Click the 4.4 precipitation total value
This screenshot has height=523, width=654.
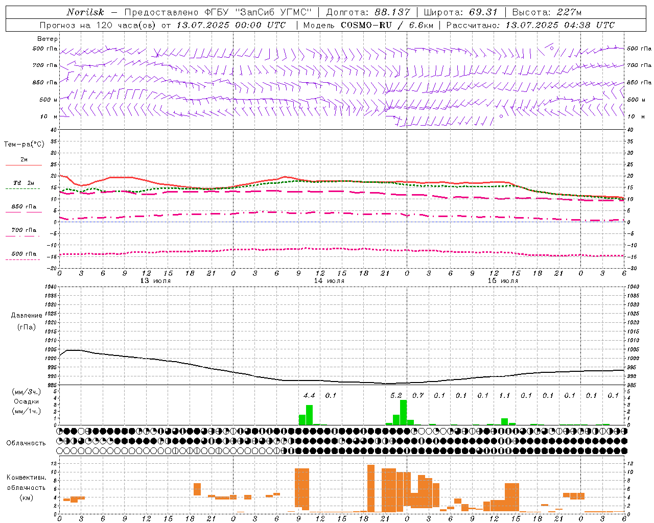point(309,395)
